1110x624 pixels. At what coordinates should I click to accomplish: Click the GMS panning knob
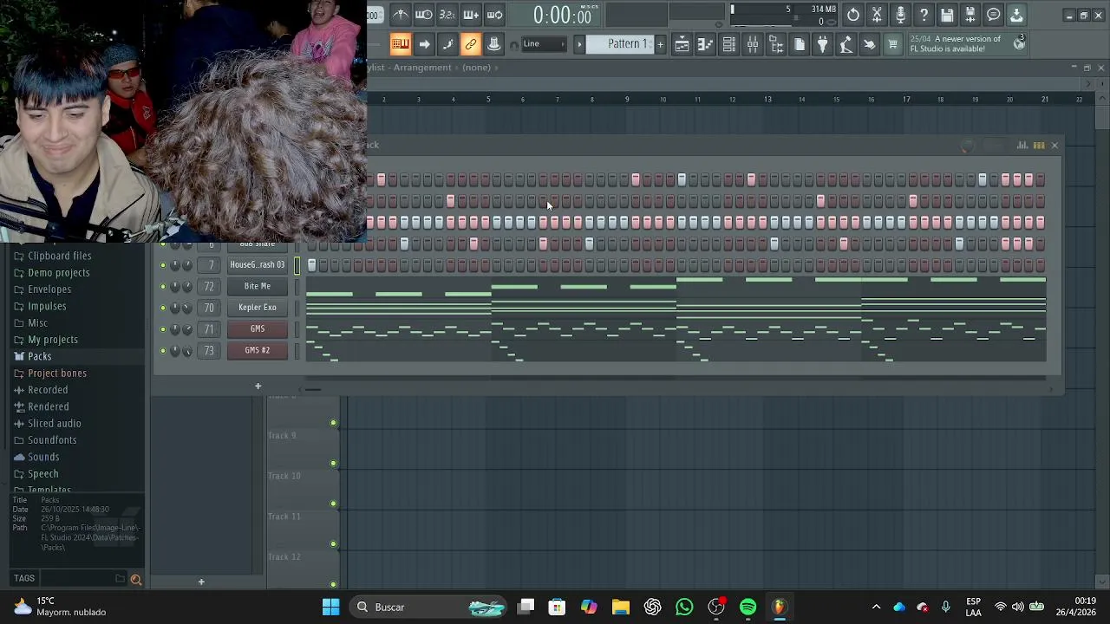click(x=175, y=329)
